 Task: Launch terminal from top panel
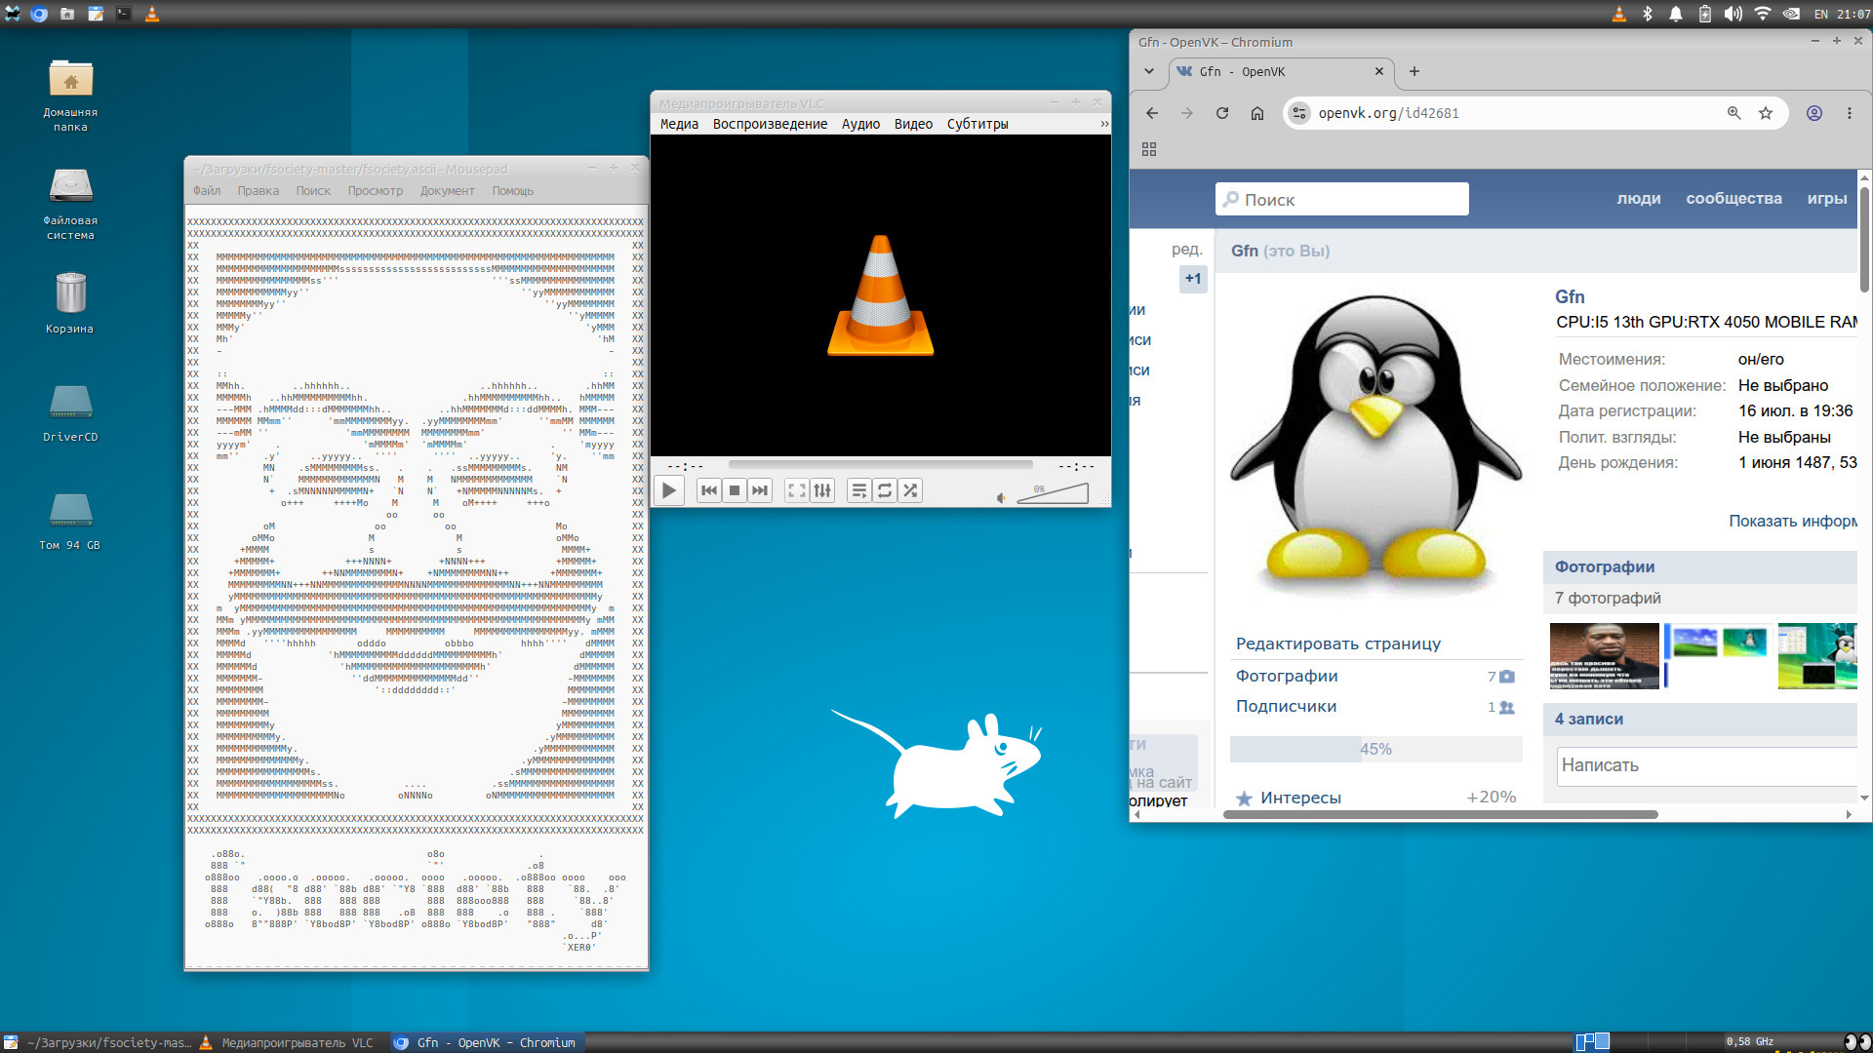[x=124, y=14]
